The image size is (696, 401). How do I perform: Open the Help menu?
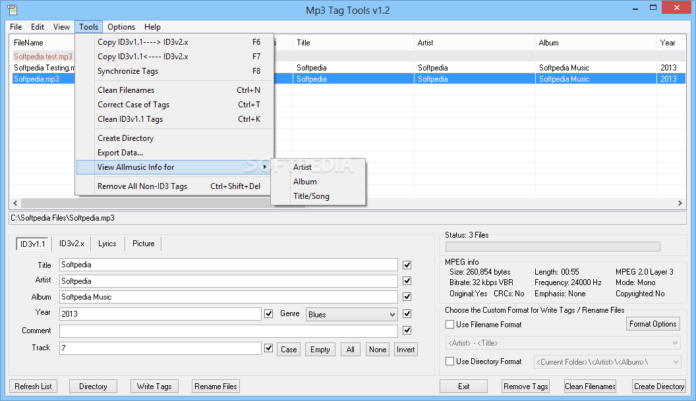click(x=152, y=27)
